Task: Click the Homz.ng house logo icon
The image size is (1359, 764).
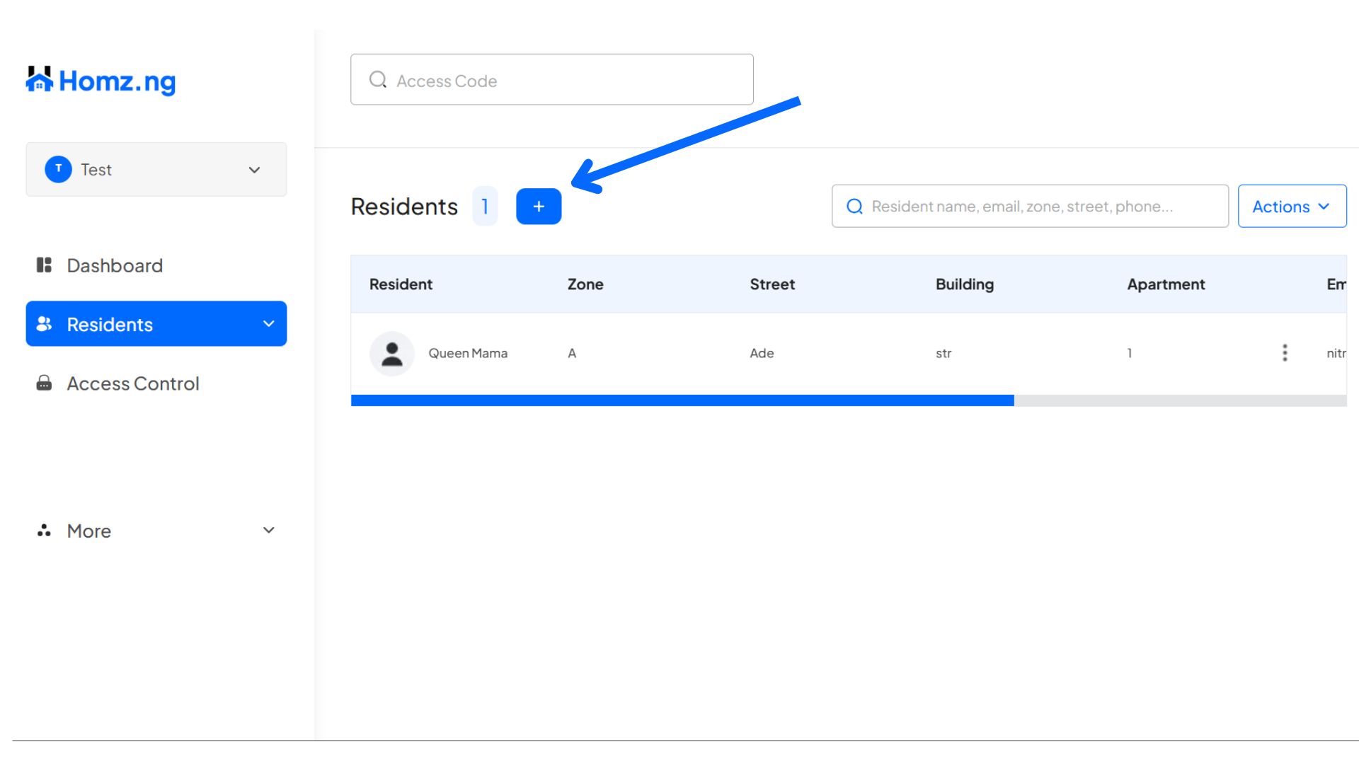Action: (40, 80)
